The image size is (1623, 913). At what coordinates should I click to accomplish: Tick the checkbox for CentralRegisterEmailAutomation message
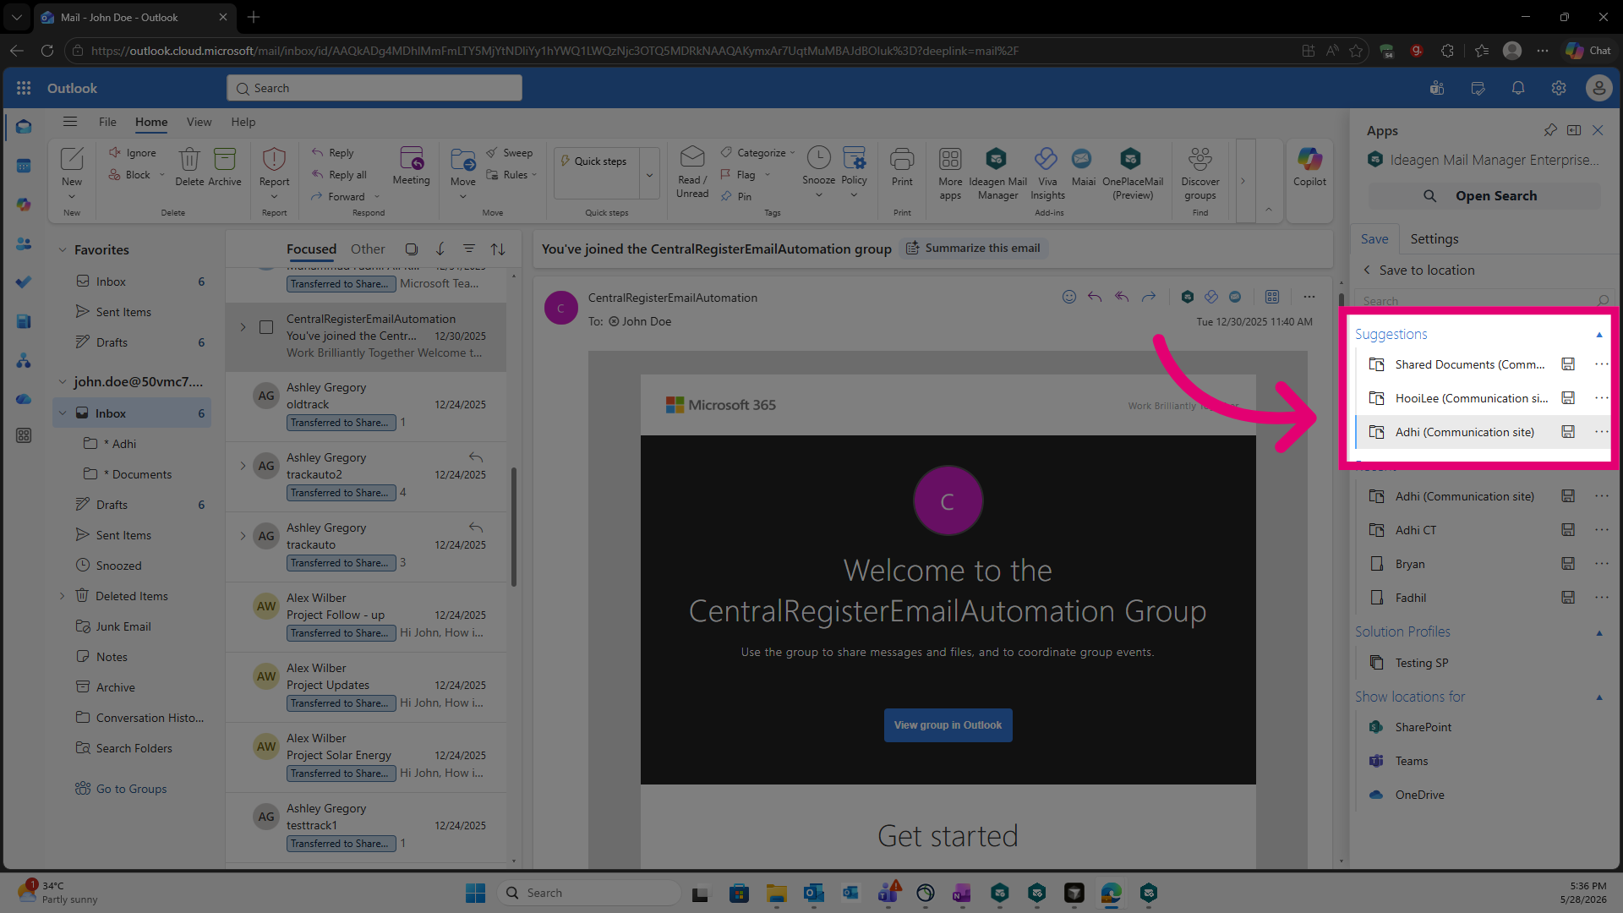tap(266, 327)
